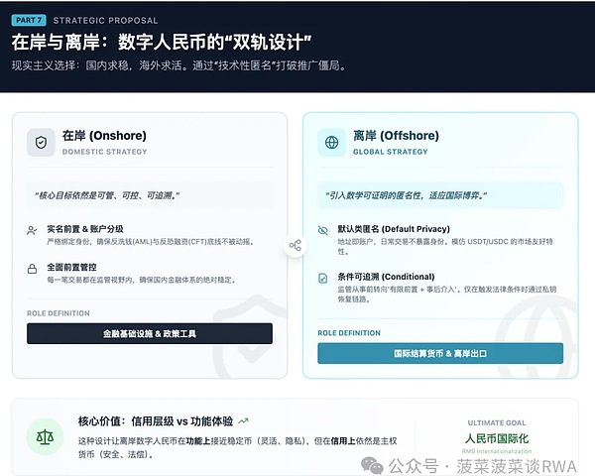Click the shield icon in the Onshore card

41,143
